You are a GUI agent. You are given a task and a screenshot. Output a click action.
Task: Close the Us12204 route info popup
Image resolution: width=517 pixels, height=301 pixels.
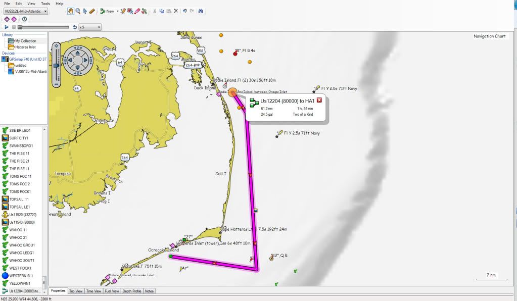319,100
